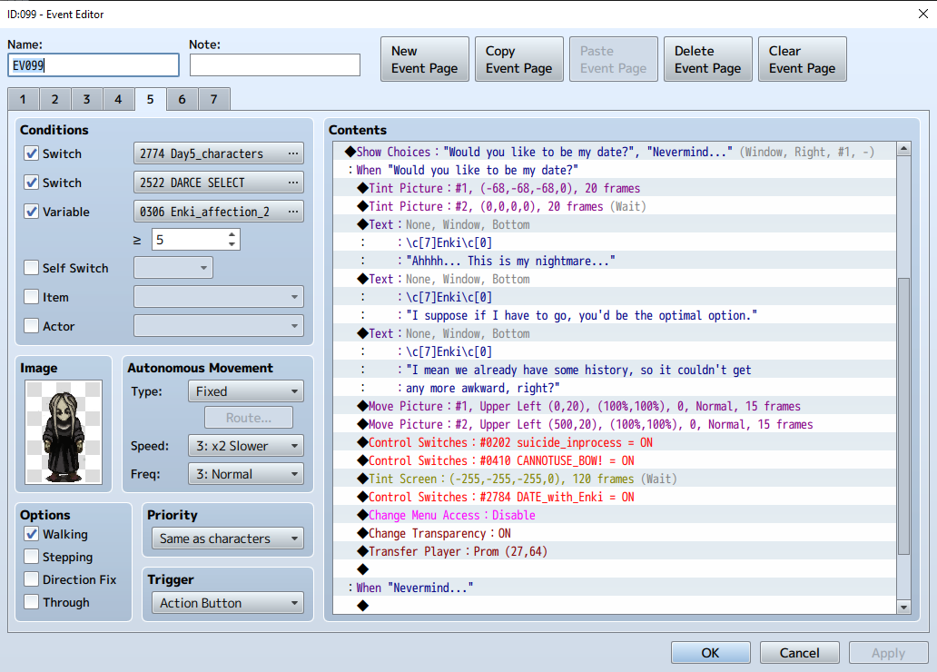Increase variable threshold with up spinner arrow
Image resolution: width=937 pixels, height=672 pixels.
click(x=232, y=234)
